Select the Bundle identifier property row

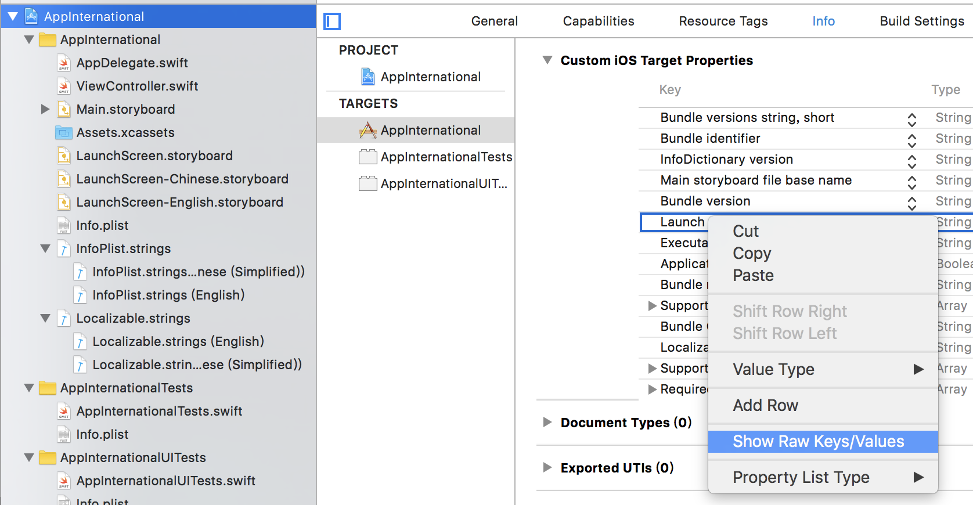click(806, 138)
